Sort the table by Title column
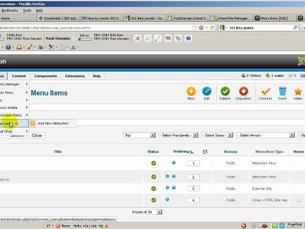The width and height of the screenshot is (305, 229). click(x=58, y=151)
